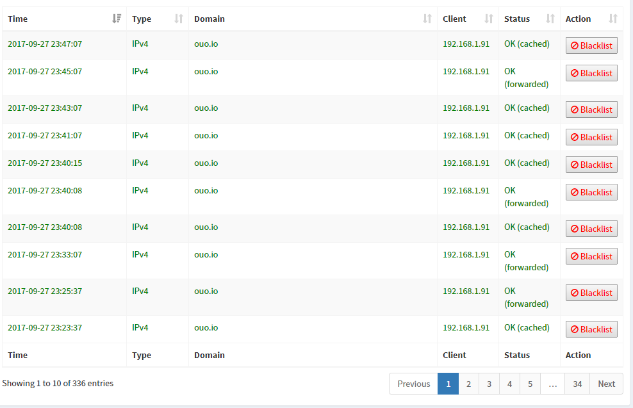Click ouo.io domain in 23:25:37 row
The image size is (633, 408).
click(x=206, y=291)
